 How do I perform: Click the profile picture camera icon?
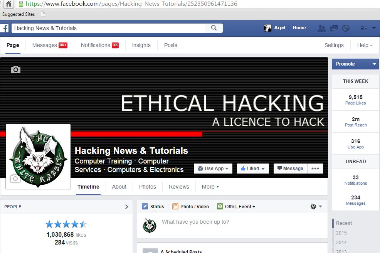[x=15, y=179]
